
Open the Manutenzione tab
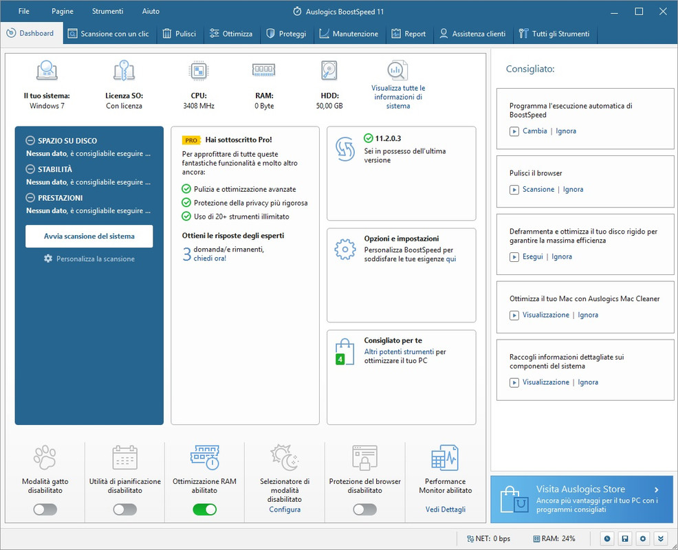349,34
